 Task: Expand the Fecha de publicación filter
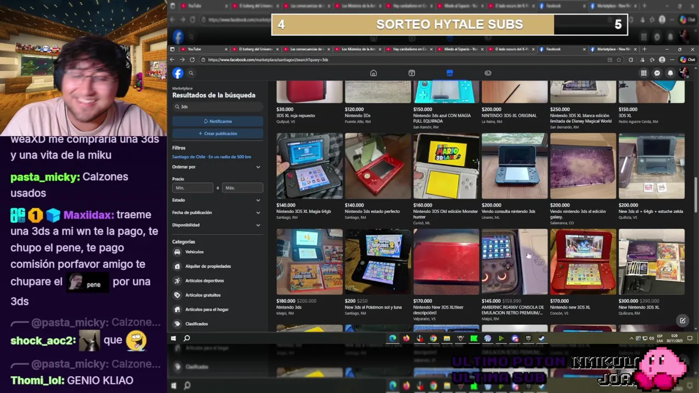coord(217,212)
